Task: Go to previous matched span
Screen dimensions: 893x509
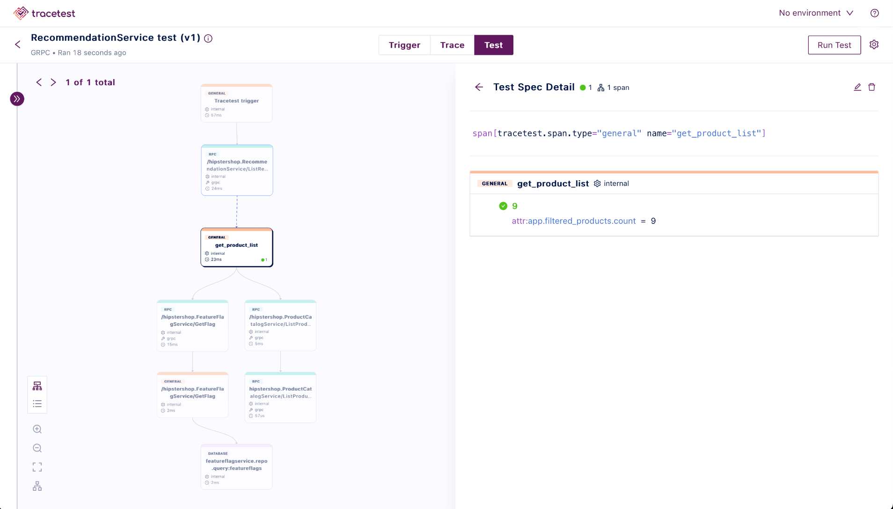Action: tap(39, 82)
